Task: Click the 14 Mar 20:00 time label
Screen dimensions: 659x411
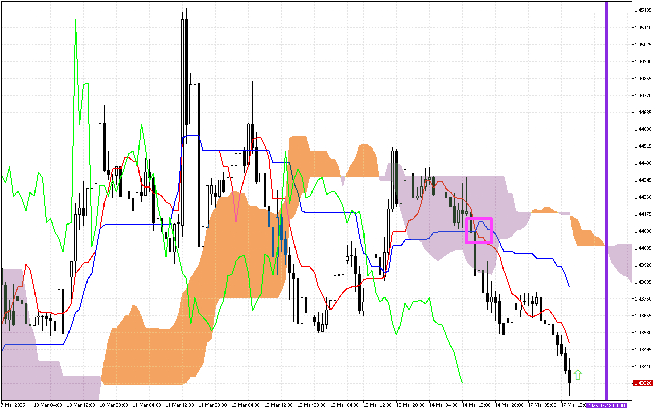Action: (x=510, y=405)
